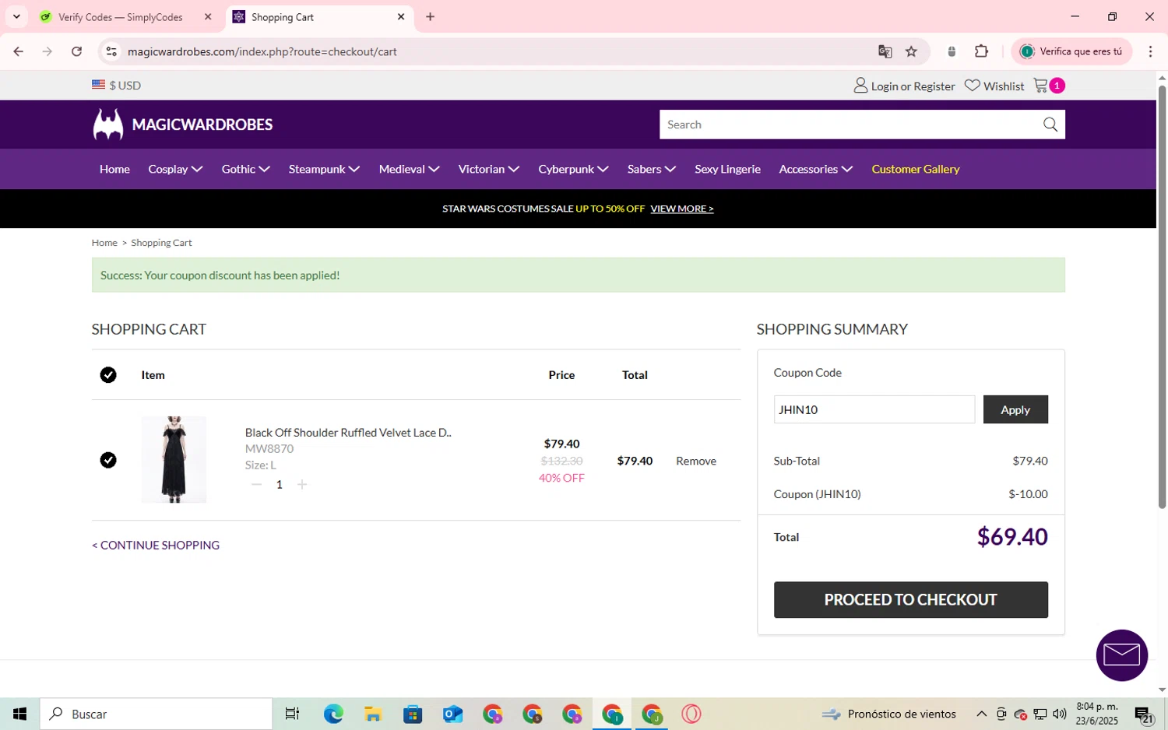View site information icon in address bar
Screen dimensions: 1168x730
pyautogui.click(x=111, y=51)
